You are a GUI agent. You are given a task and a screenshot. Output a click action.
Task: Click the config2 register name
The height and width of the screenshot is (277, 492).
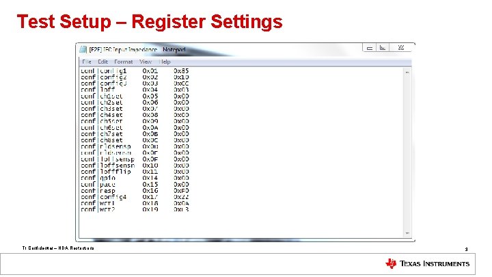(x=113, y=77)
